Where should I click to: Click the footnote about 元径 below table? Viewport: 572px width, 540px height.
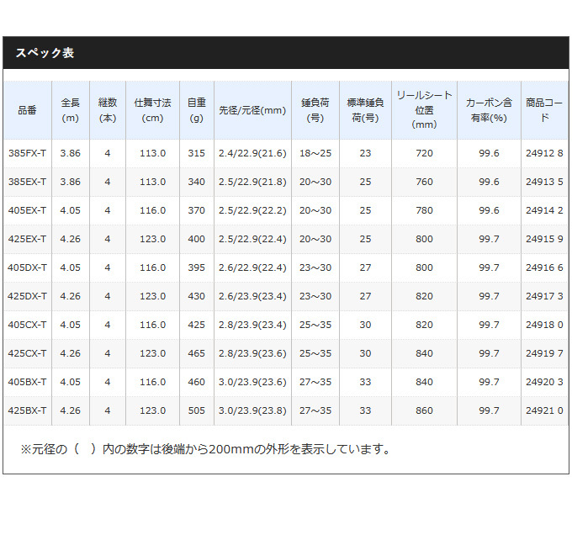[206, 449]
